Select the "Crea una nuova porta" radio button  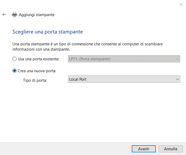point(15,71)
